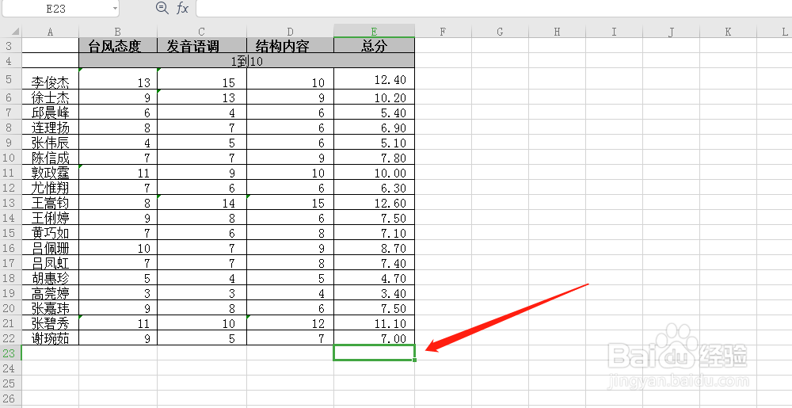The image size is (792, 408).
Task: Click total score 3.40 in row 19
Action: tap(375, 293)
